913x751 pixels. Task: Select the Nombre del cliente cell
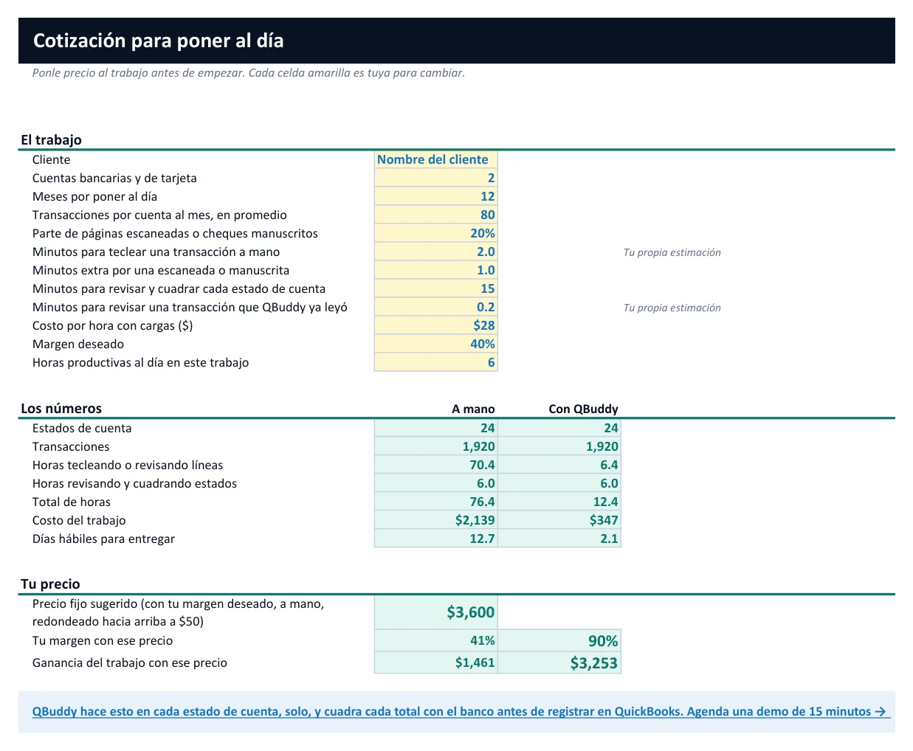[x=436, y=159]
